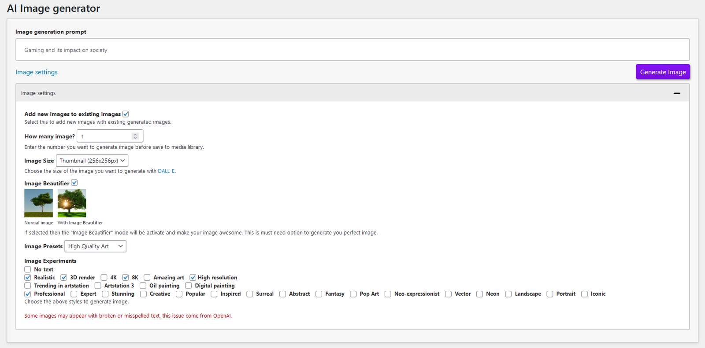The image size is (705, 348).
Task: Check the Pop Art style option
Action: 353,294
